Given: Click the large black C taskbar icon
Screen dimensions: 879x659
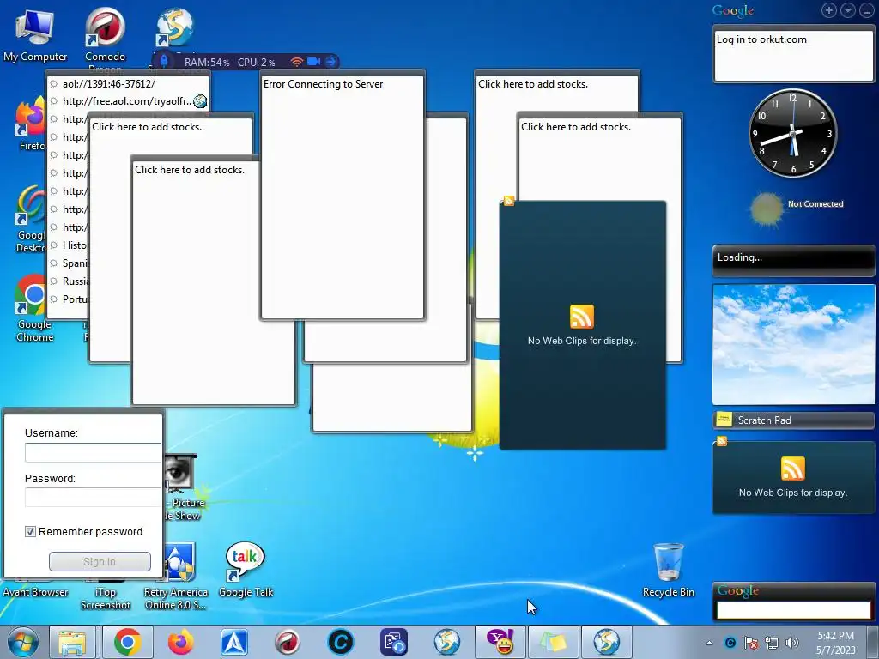Looking at the screenshot, I should tap(340, 642).
